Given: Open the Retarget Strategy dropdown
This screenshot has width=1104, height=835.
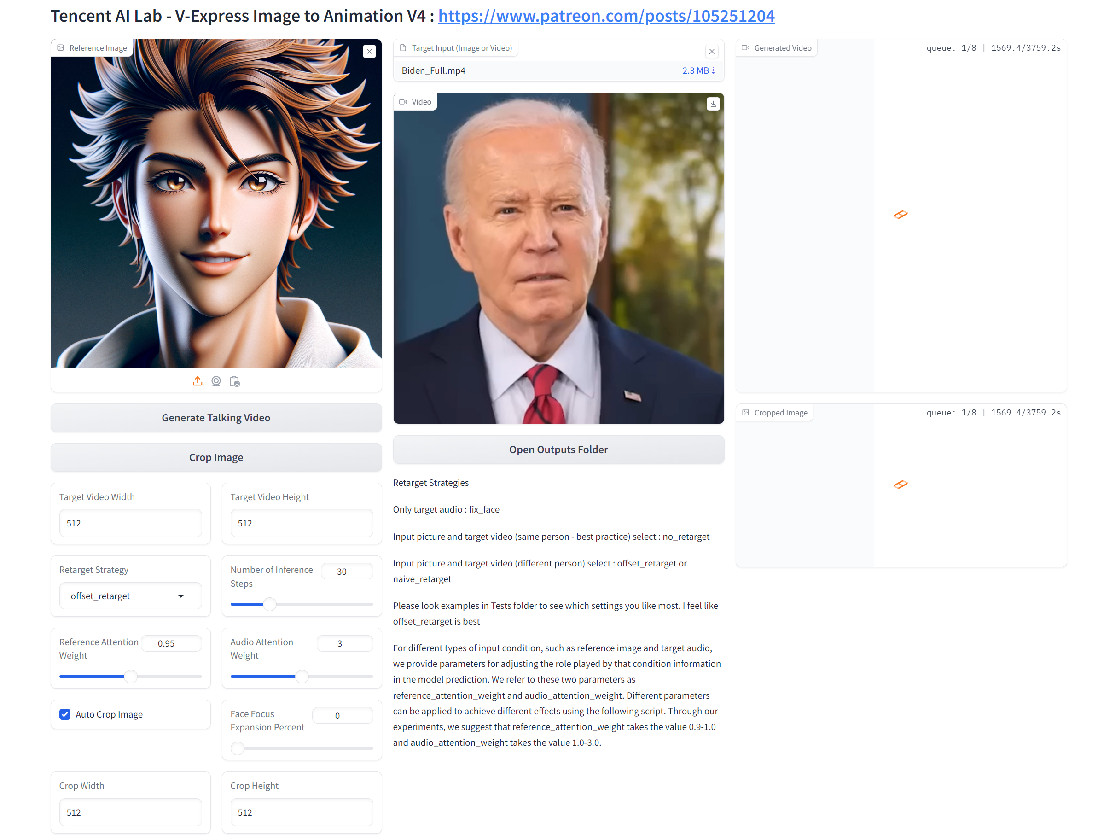Looking at the screenshot, I should pos(125,596).
